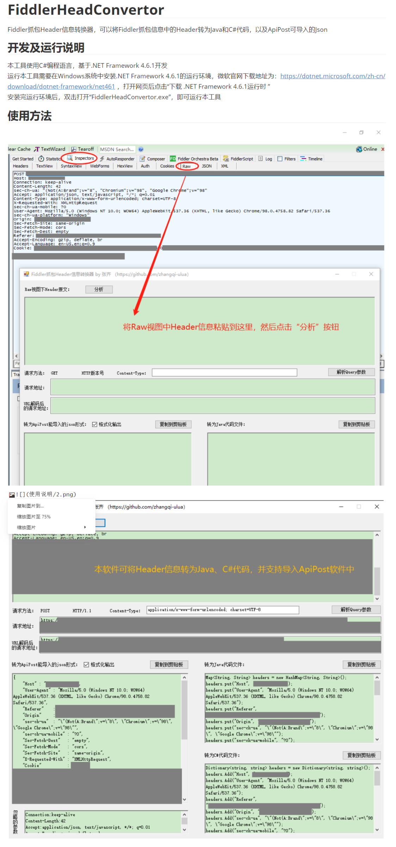Select the Inspectors tab in Fiddler
This screenshot has width=396, height=847.
coord(81,158)
